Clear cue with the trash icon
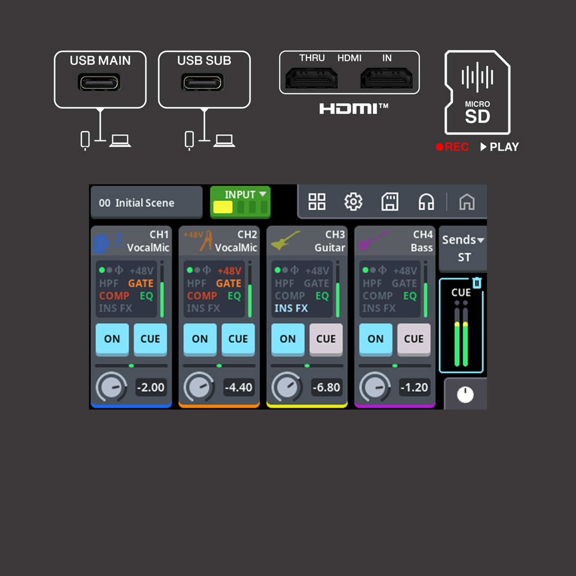 click(477, 283)
